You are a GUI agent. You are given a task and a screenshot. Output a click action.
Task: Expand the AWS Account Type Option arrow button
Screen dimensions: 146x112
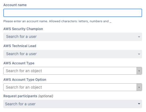139,87
